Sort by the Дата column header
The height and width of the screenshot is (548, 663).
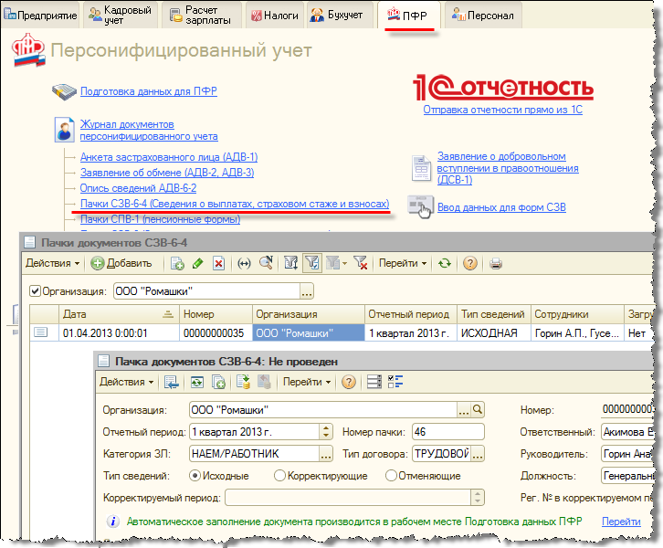pos(119,314)
